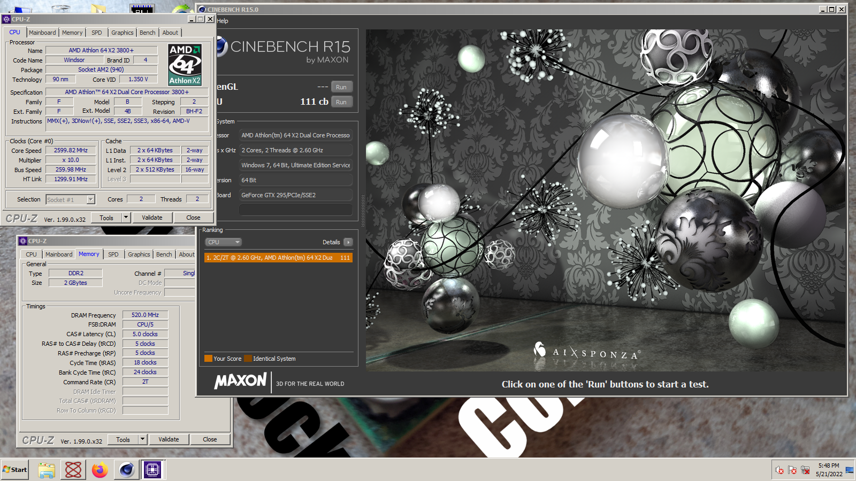Image resolution: width=856 pixels, height=481 pixels.
Task: Open the CPU ranking type dropdown
Action: (224, 242)
